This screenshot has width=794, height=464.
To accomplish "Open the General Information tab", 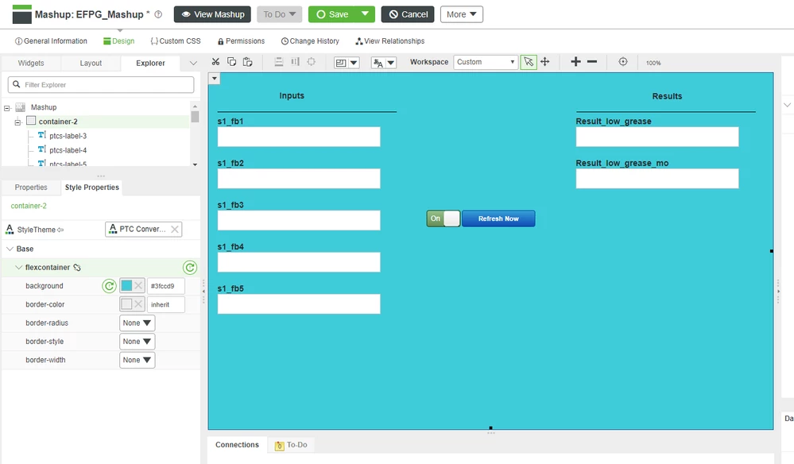I will point(51,41).
